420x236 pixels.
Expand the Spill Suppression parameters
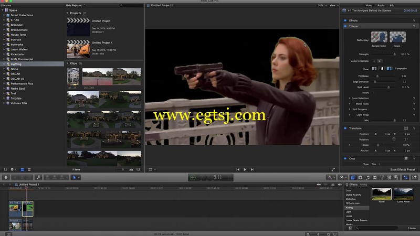[350, 110]
